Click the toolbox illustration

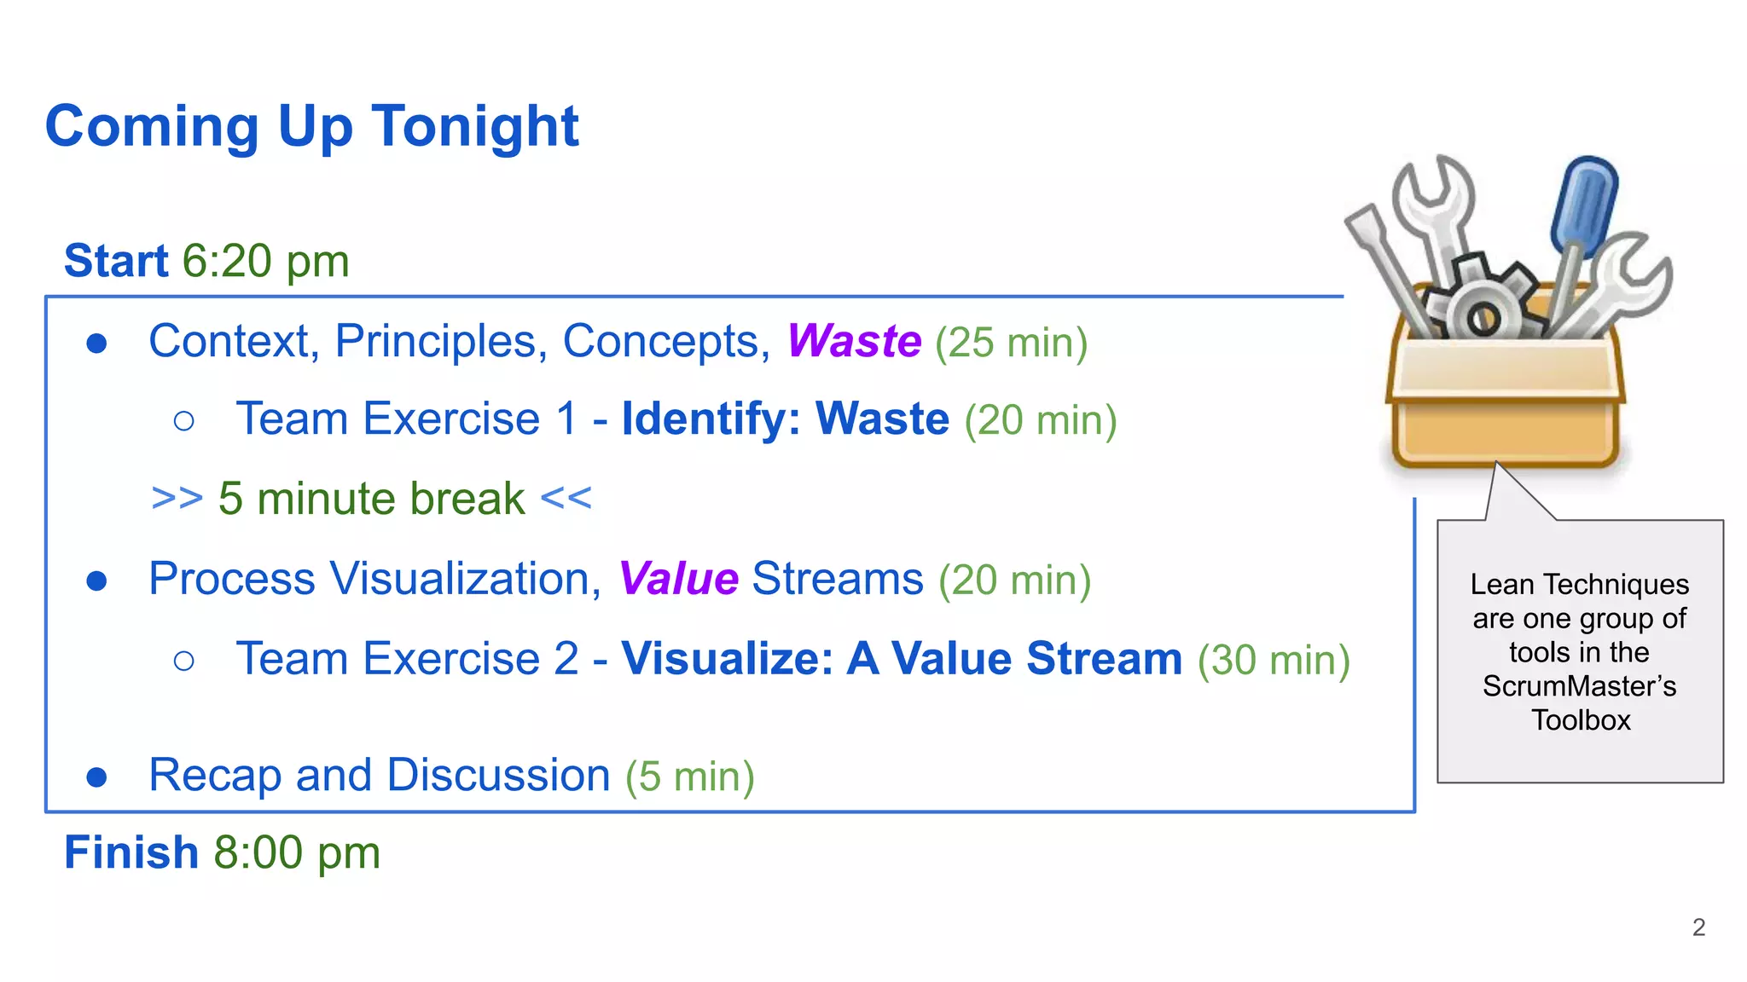(x=1507, y=314)
